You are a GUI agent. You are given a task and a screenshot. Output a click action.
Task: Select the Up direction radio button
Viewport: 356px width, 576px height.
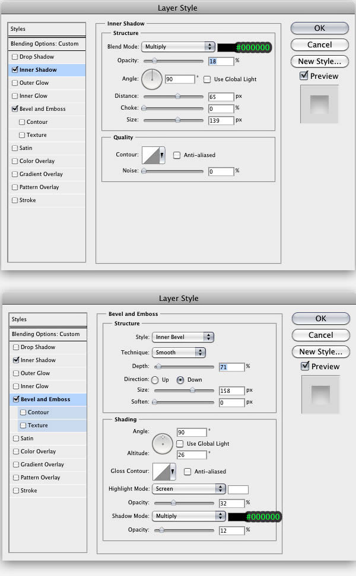(155, 380)
